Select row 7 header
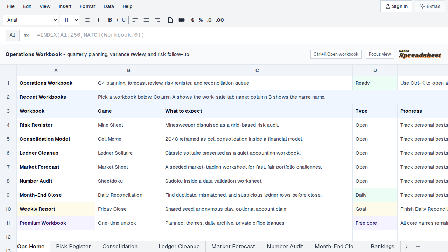The image size is (448, 252). (x=8, y=167)
